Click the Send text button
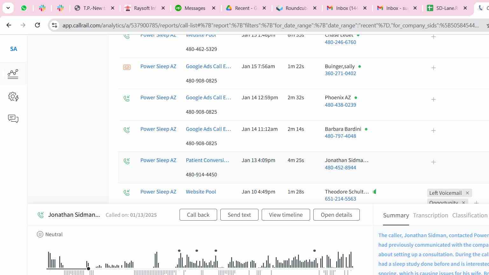 (x=239, y=215)
